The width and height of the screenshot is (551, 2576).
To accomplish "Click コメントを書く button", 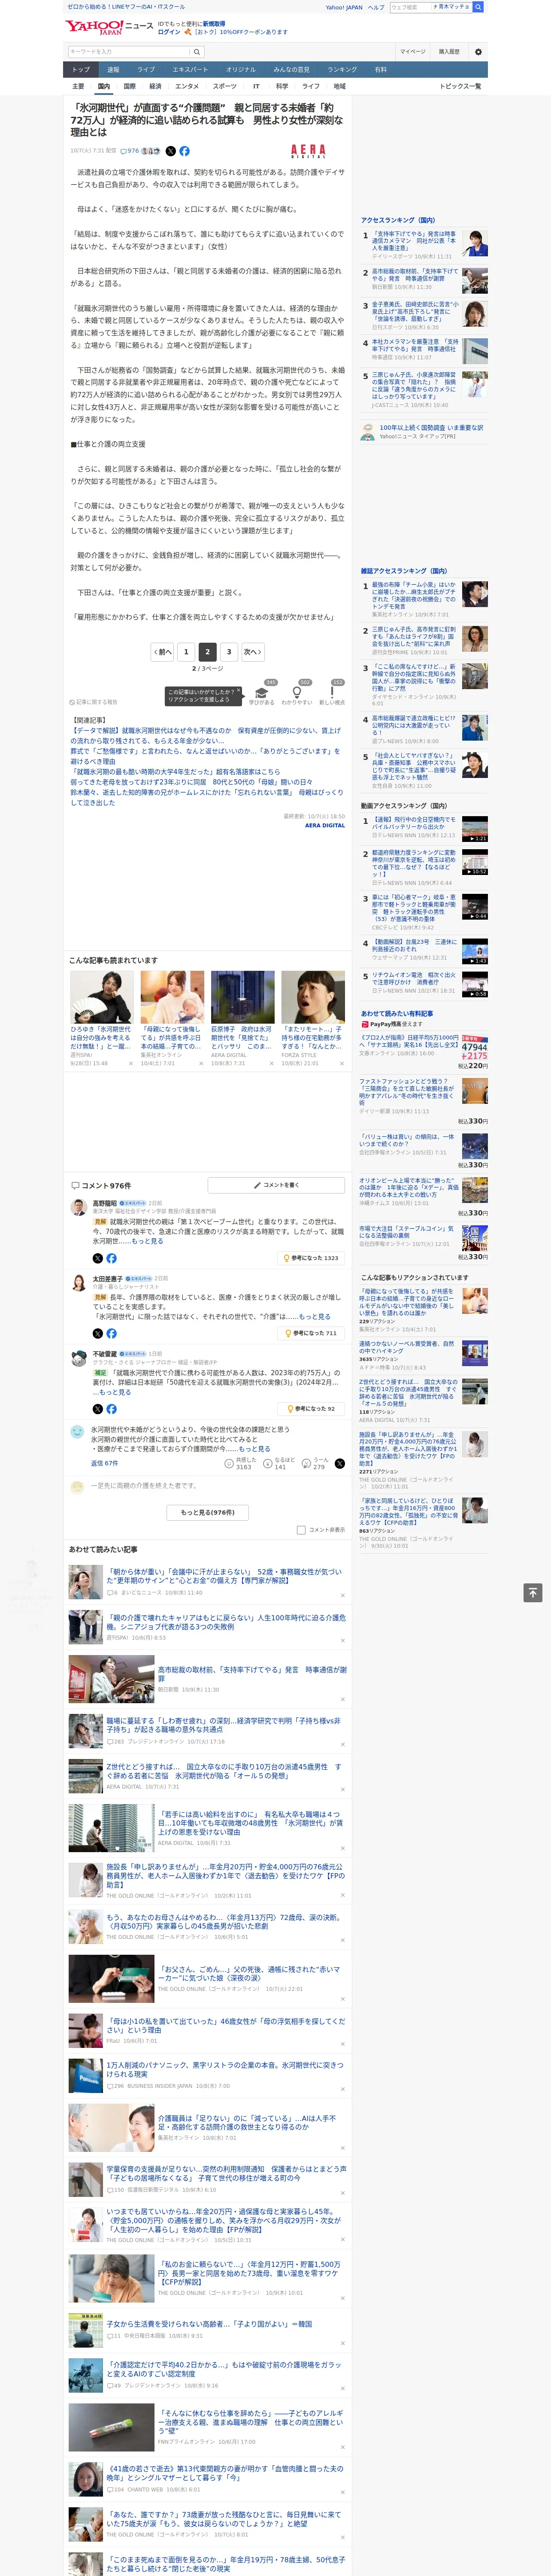I will point(277,1185).
